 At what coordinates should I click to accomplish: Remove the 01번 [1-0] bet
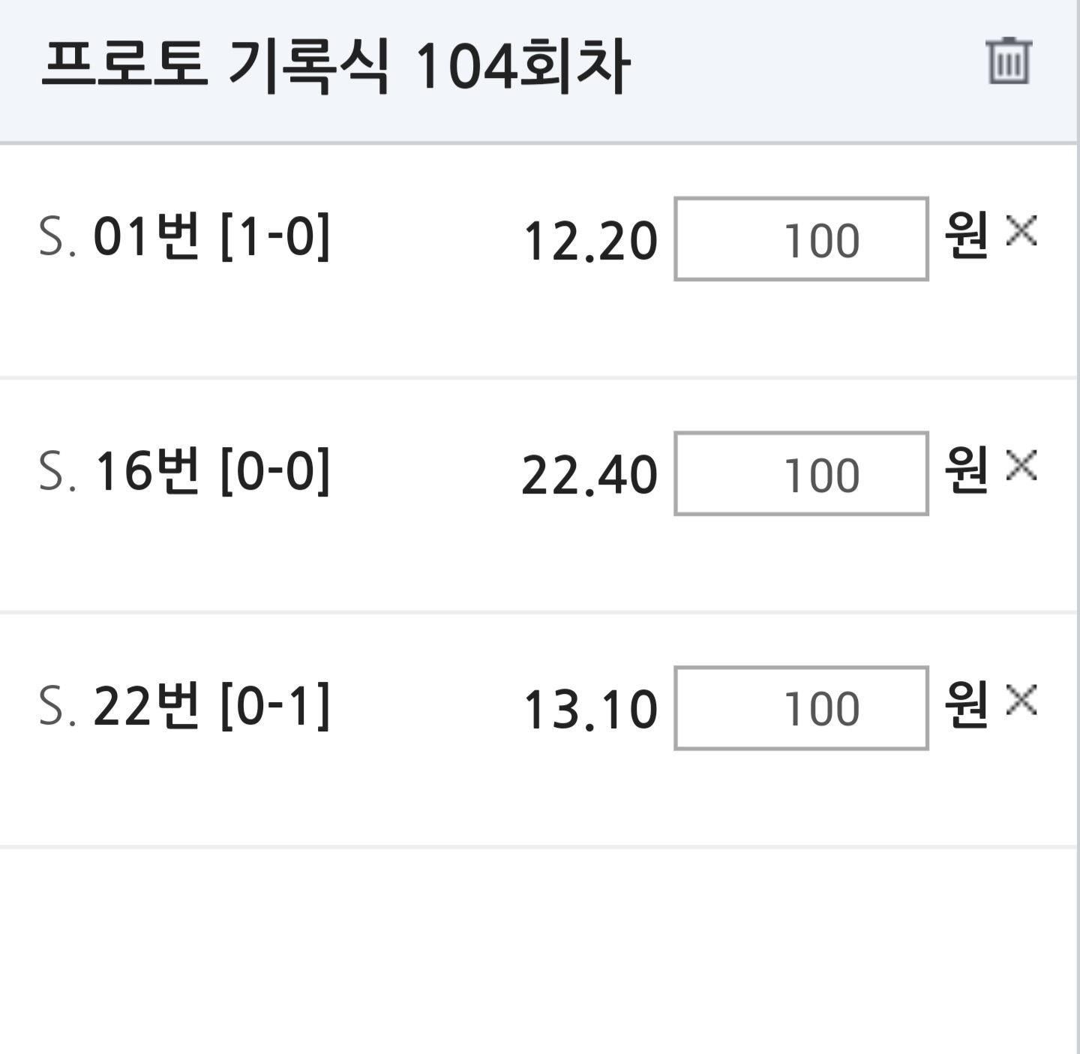coord(1021,230)
